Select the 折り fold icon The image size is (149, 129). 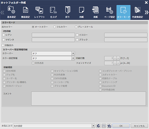[x=67, y=12]
